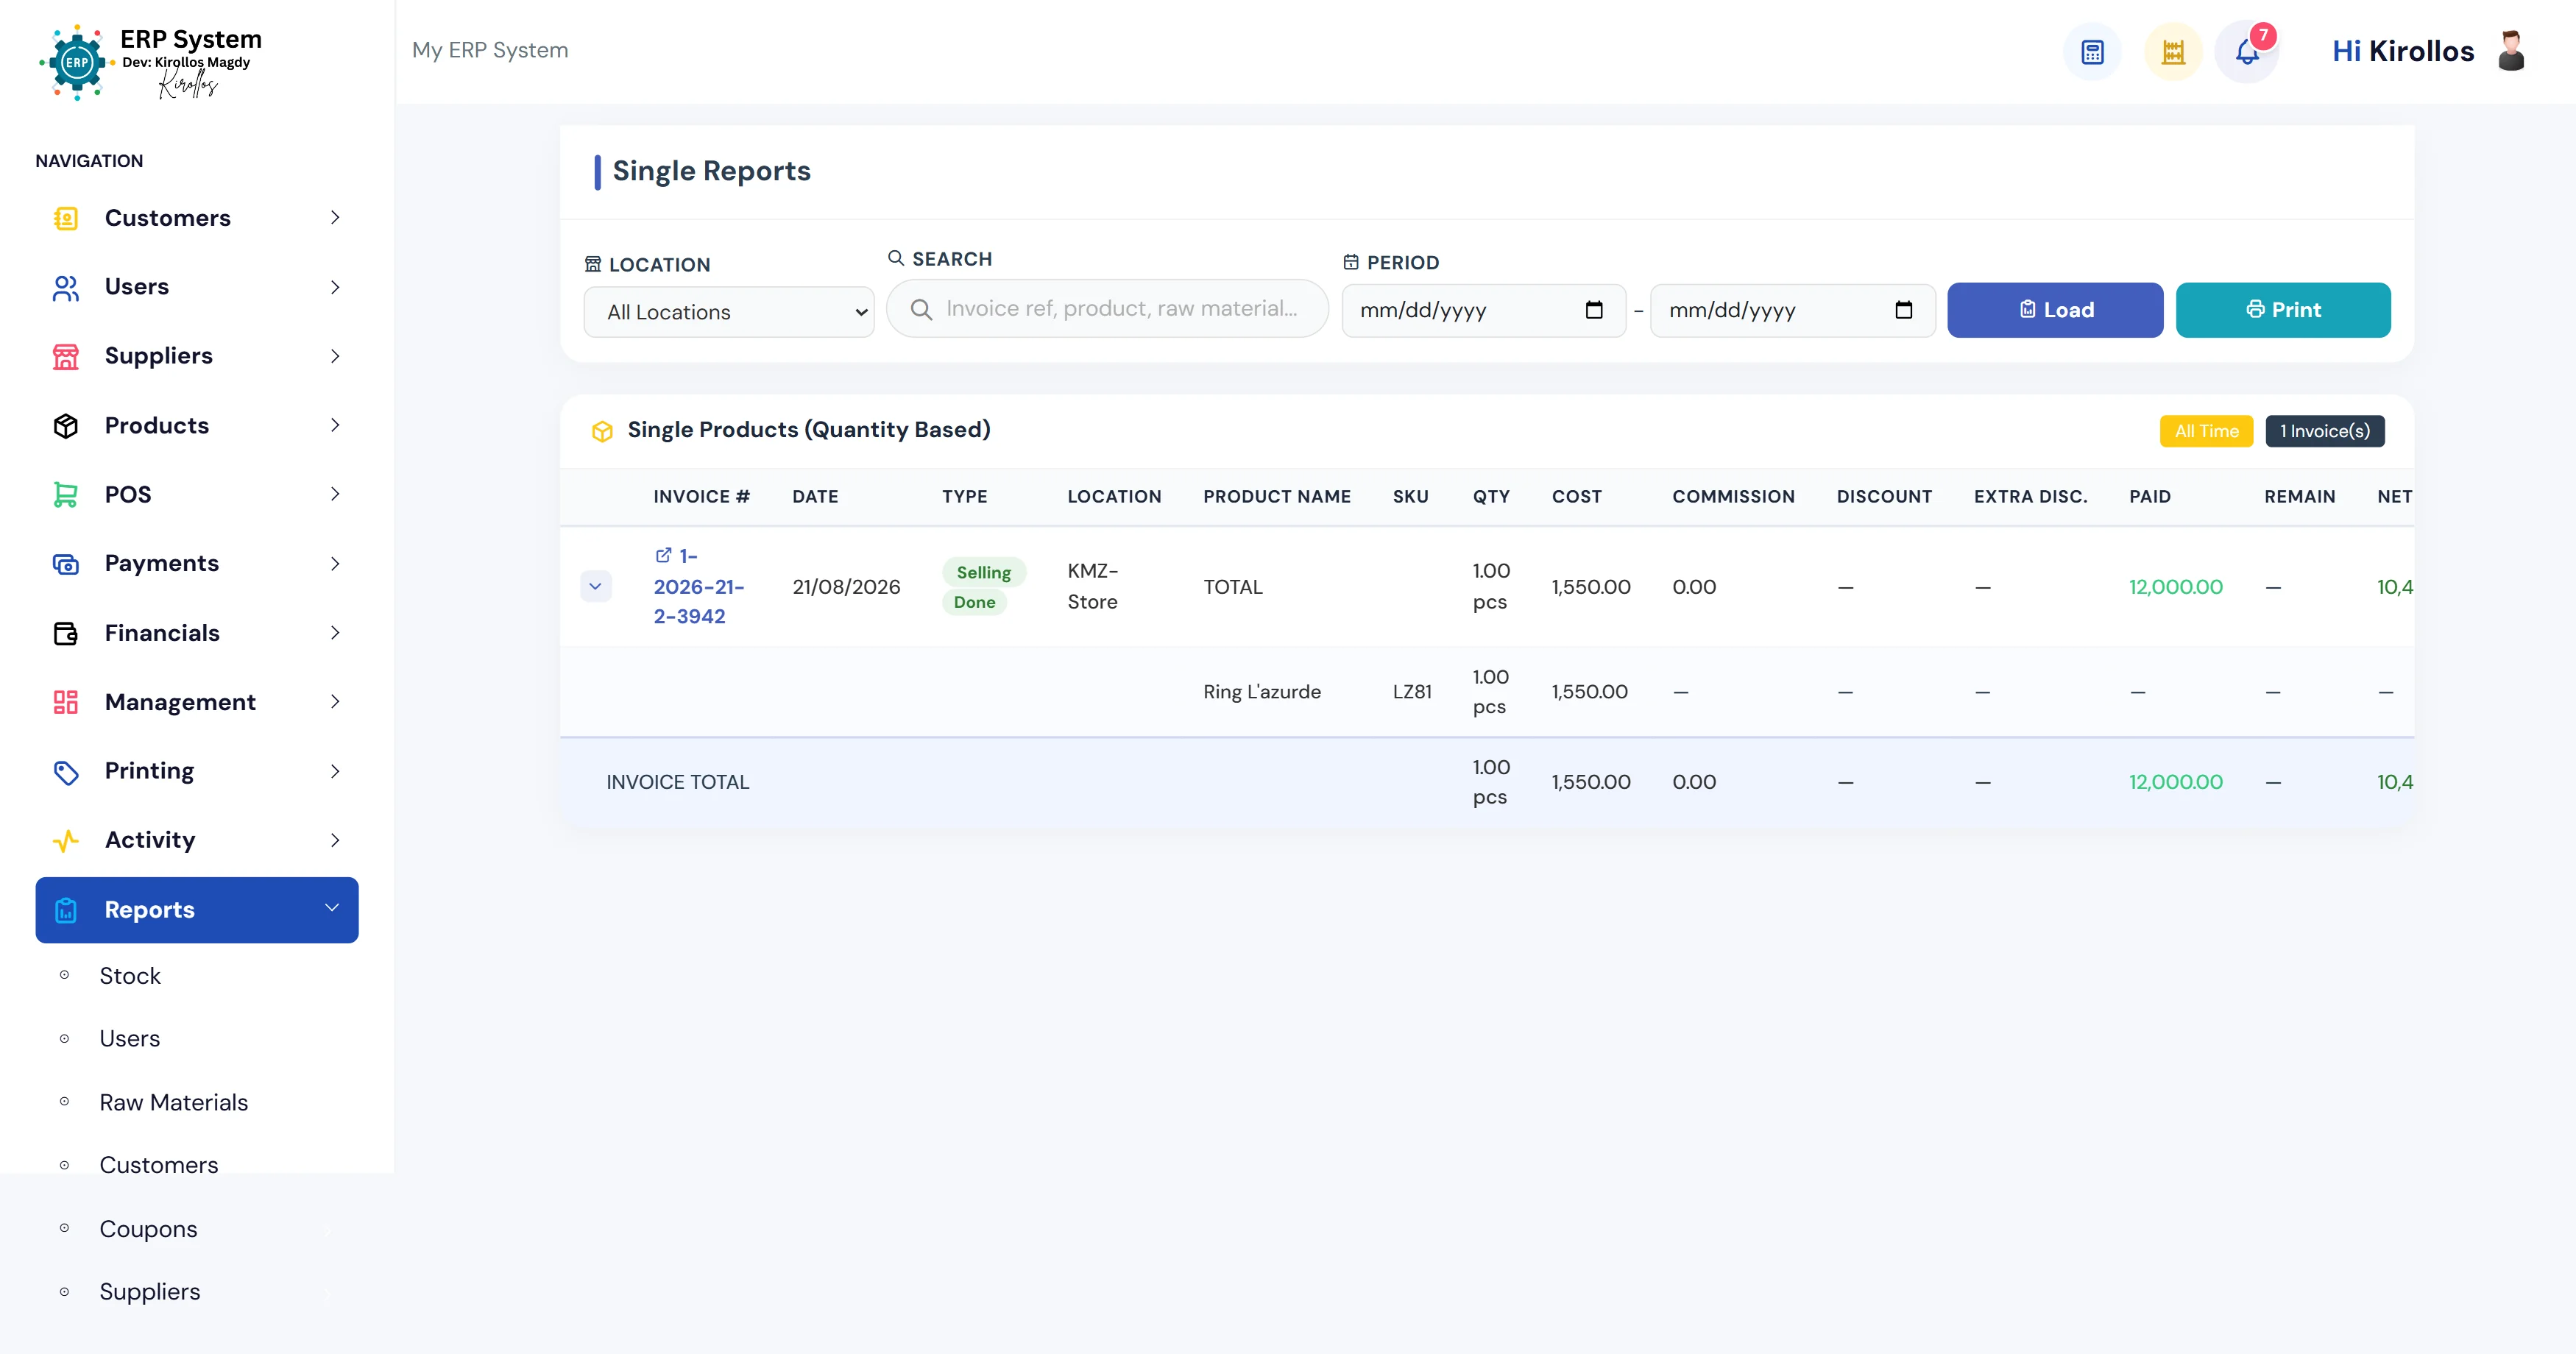Open the Users report submenu item
The image size is (2576, 1354).
[130, 1039]
